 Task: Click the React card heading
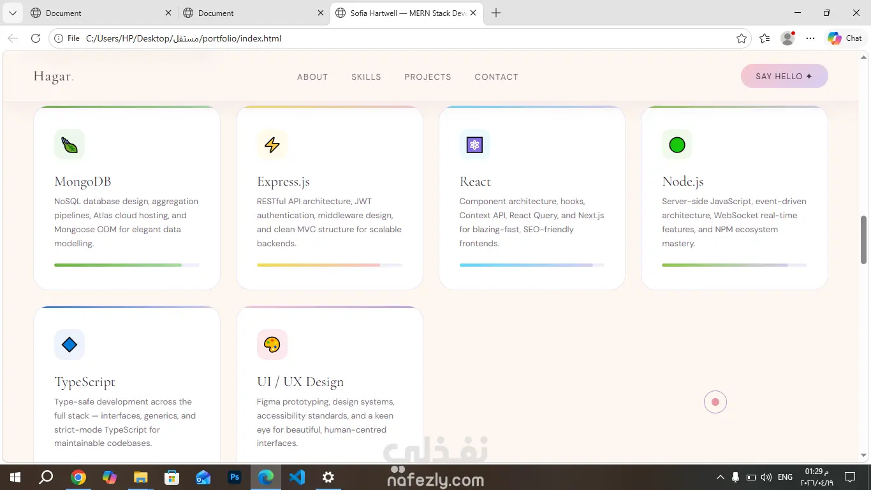[x=475, y=181]
